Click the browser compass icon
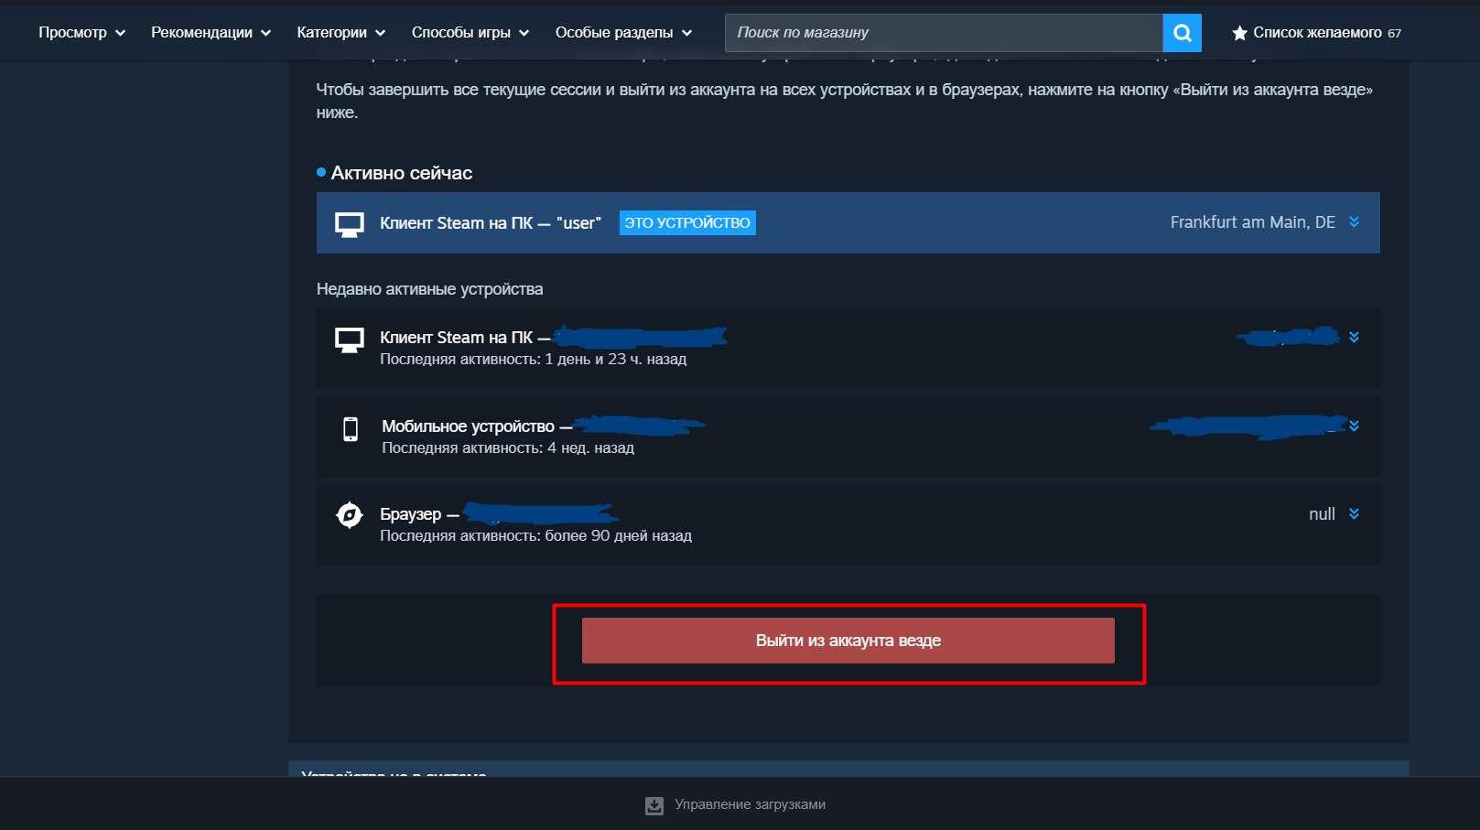The image size is (1480, 830). (349, 515)
